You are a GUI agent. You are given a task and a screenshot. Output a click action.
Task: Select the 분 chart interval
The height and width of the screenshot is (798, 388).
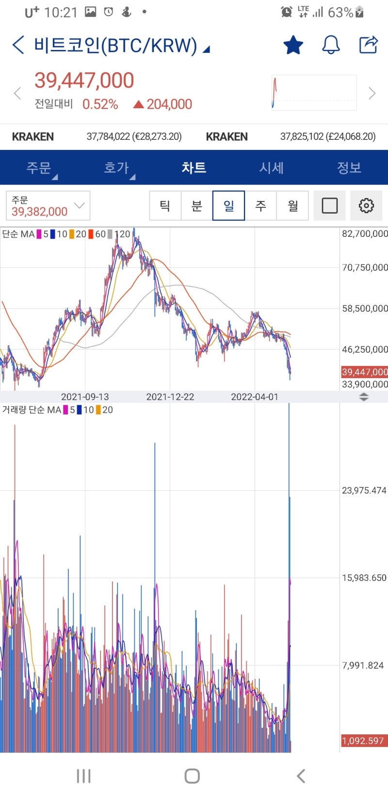pyautogui.click(x=197, y=206)
